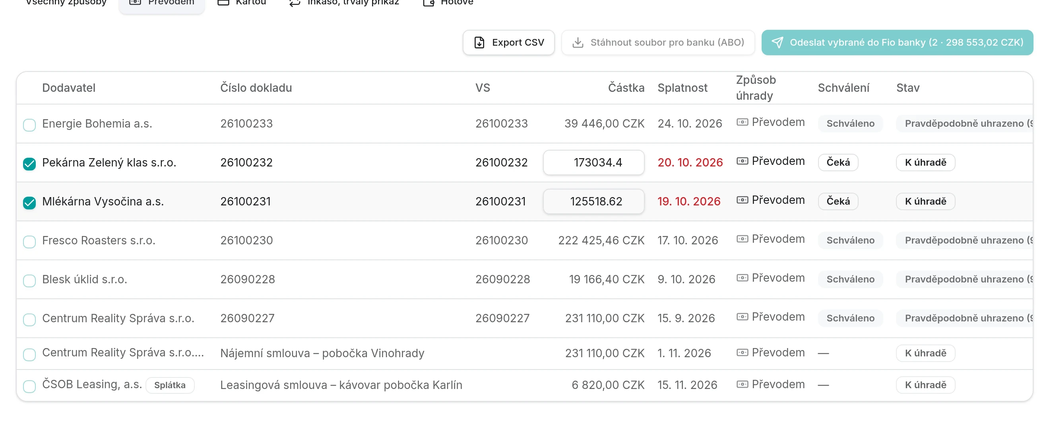Click the transfer icon in Blesk úklid row
1051x445 pixels.
pos(742,278)
